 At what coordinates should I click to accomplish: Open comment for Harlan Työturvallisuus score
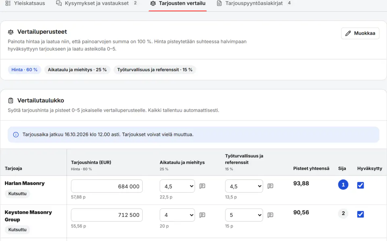tap(270, 186)
